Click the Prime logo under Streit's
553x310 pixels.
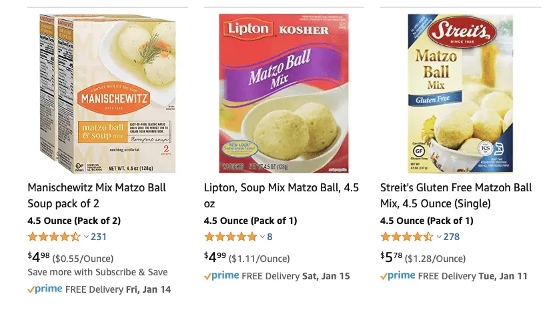pyautogui.click(x=398, y=275)
